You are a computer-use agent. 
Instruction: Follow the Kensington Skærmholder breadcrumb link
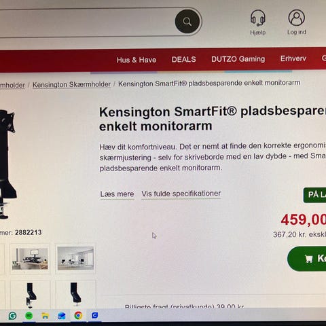(x=71, y=85)
